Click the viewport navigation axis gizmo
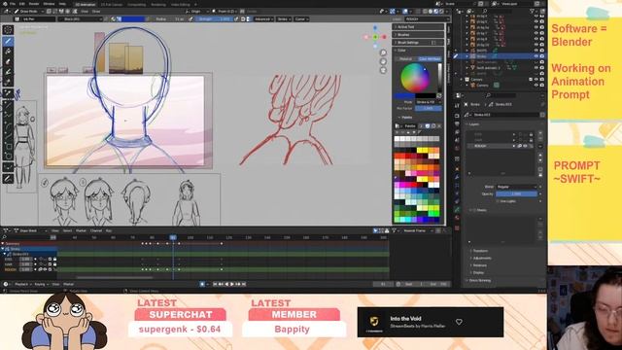The height and width of the screenshot is (350, 622). coord(375,37)
